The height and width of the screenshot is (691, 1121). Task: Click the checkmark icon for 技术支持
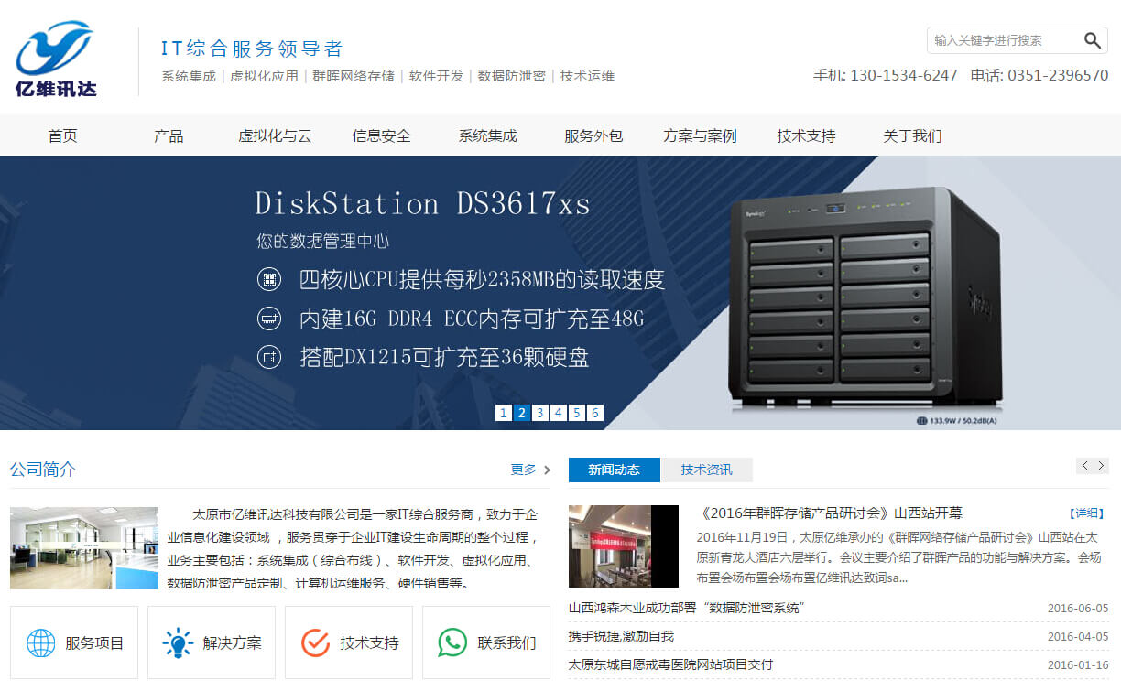[x=315, y=642]
